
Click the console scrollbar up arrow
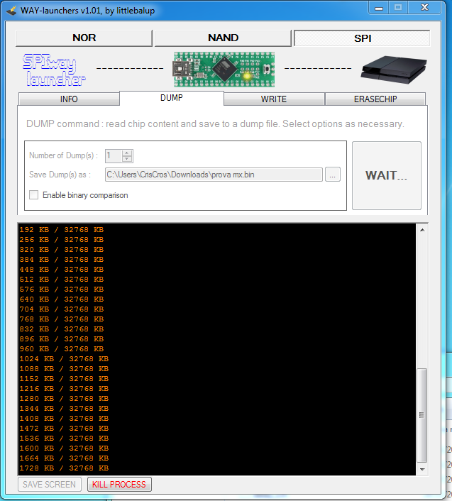[422, 230]
